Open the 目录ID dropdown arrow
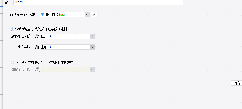Viewport: 242px width, 109px height. 92,36
